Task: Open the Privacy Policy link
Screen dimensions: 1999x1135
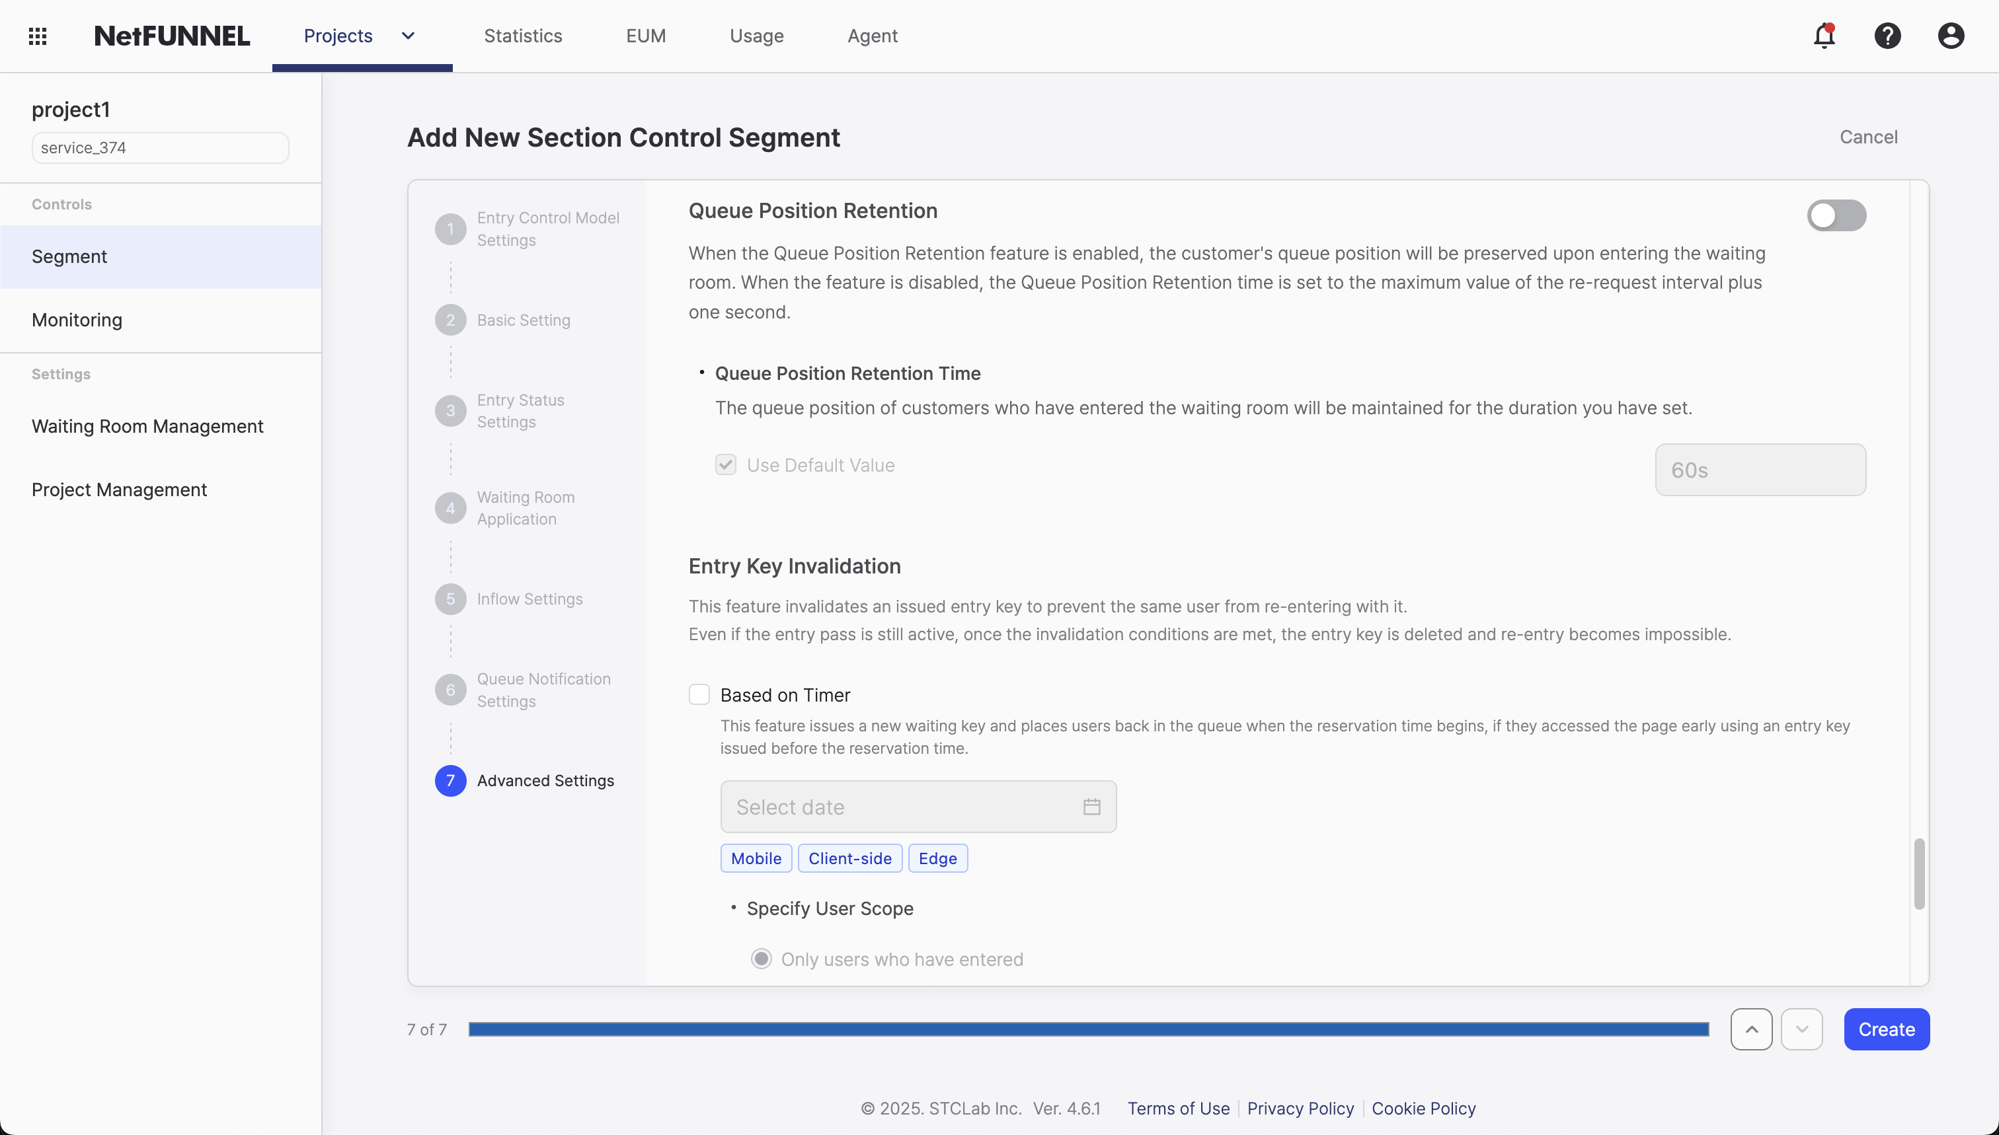Action: pyautogui.click(x=1300, y=1109)
